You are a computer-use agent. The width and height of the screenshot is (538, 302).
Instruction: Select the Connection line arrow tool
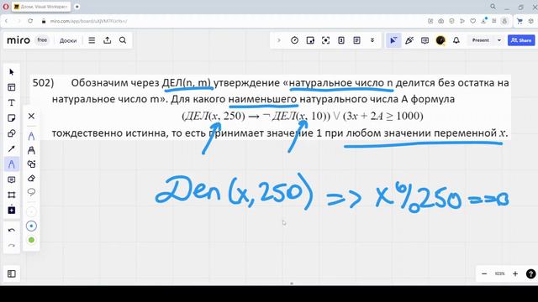(x=11, y=149)
